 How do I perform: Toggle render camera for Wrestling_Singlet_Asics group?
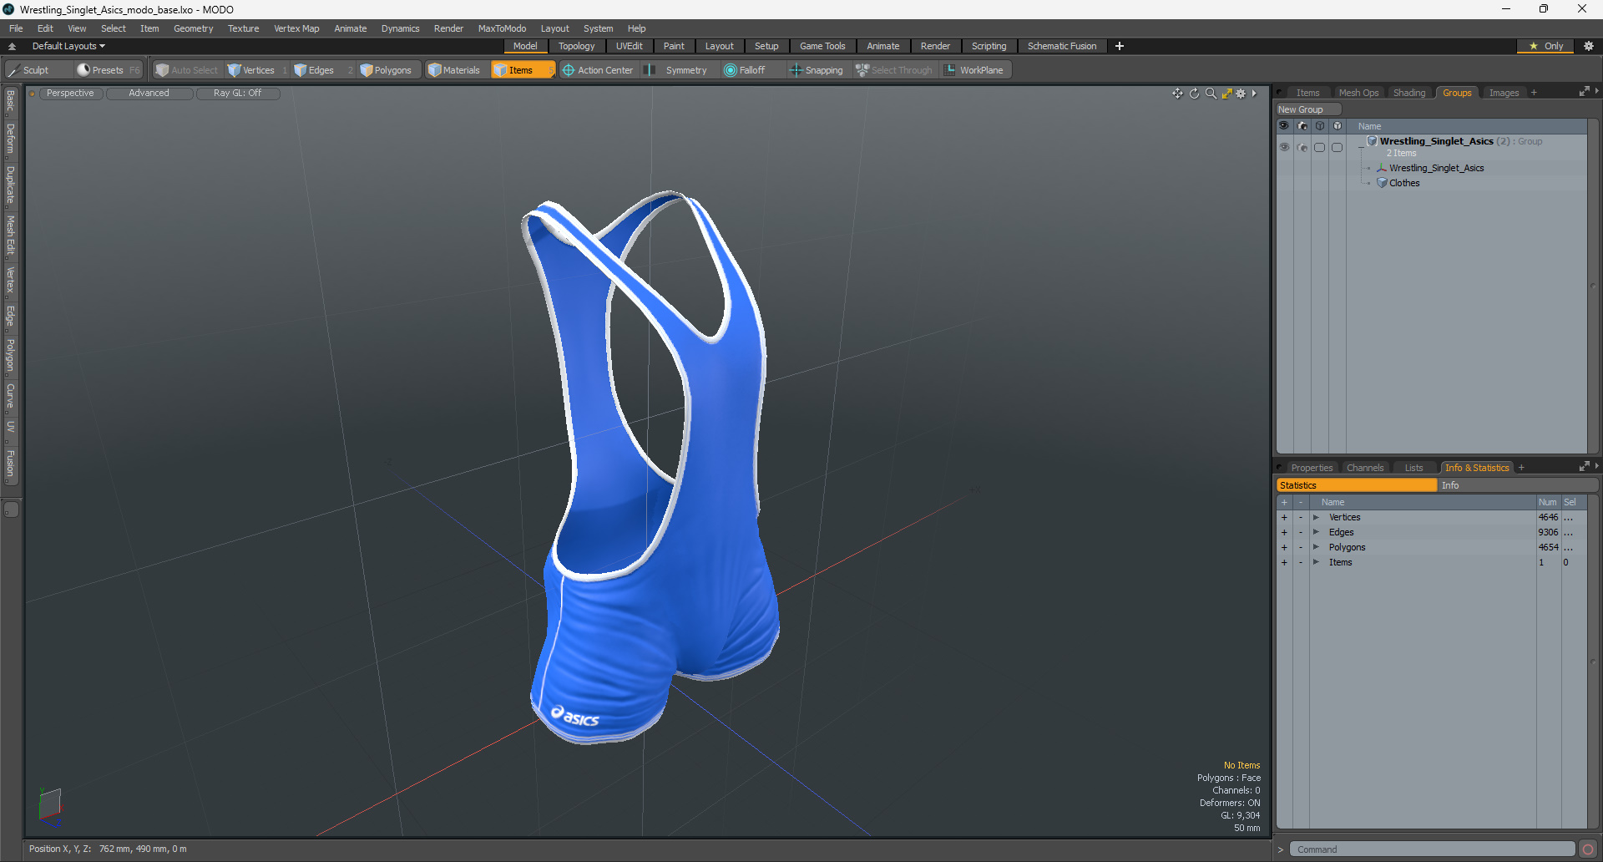pos(1302,147)
